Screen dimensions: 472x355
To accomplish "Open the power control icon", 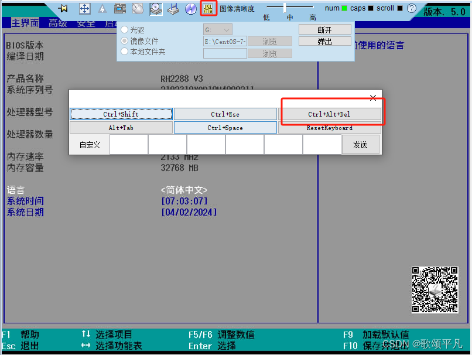I will click(102, 9).
